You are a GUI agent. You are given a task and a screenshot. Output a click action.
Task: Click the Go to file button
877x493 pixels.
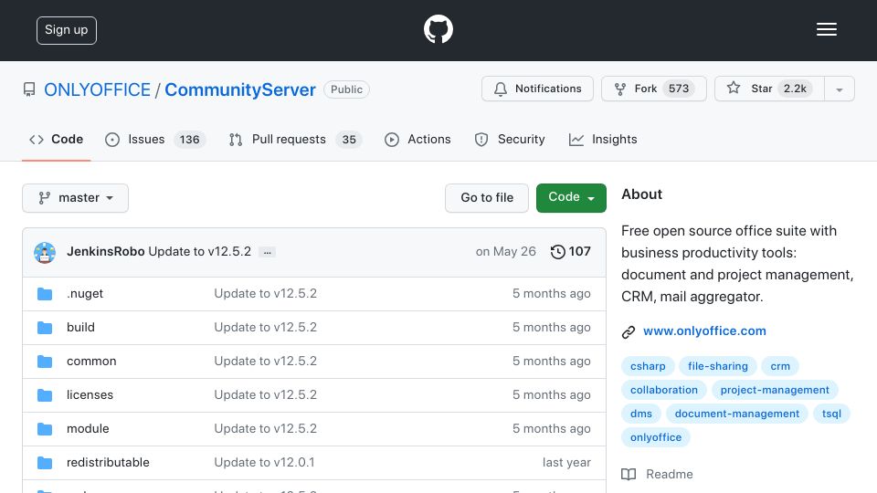pos(487,198)
